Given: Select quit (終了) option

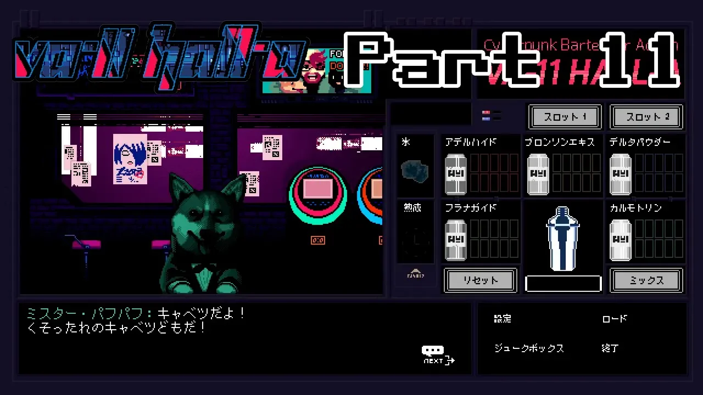Looking at the screenshot, I should pos(610,348).
